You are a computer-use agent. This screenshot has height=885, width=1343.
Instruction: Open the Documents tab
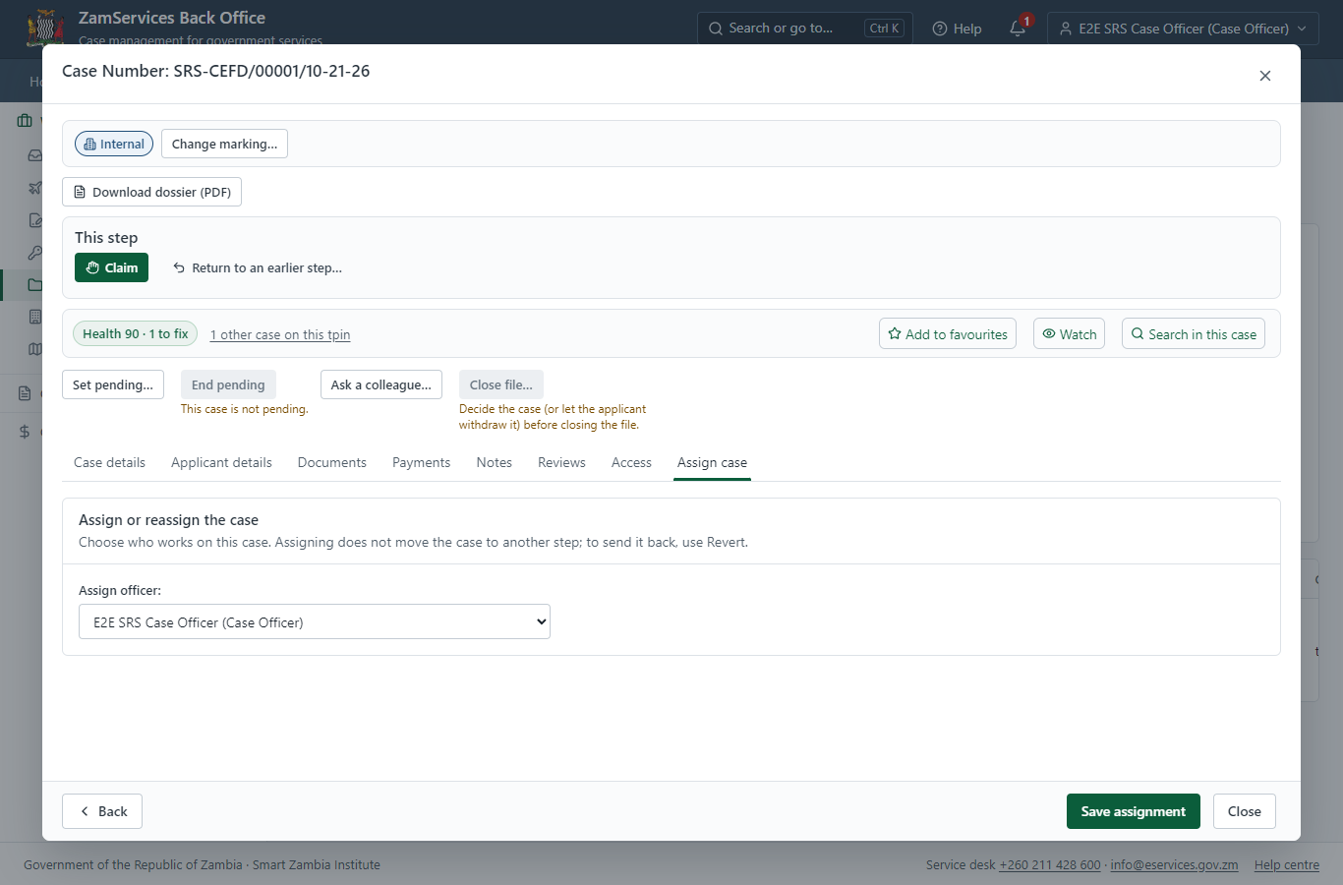click(x=332, y=462)
